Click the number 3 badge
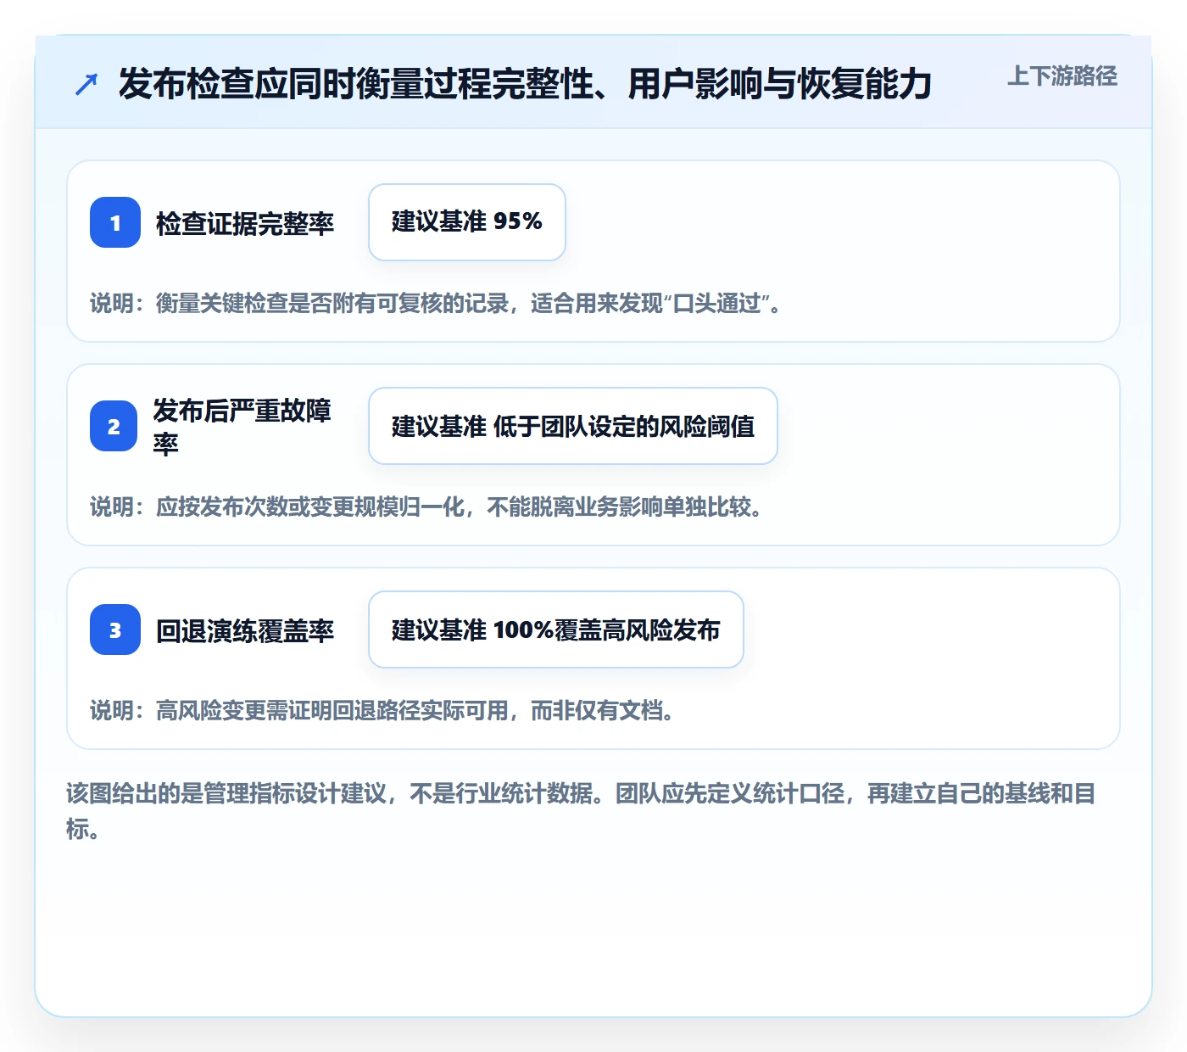 115,630
